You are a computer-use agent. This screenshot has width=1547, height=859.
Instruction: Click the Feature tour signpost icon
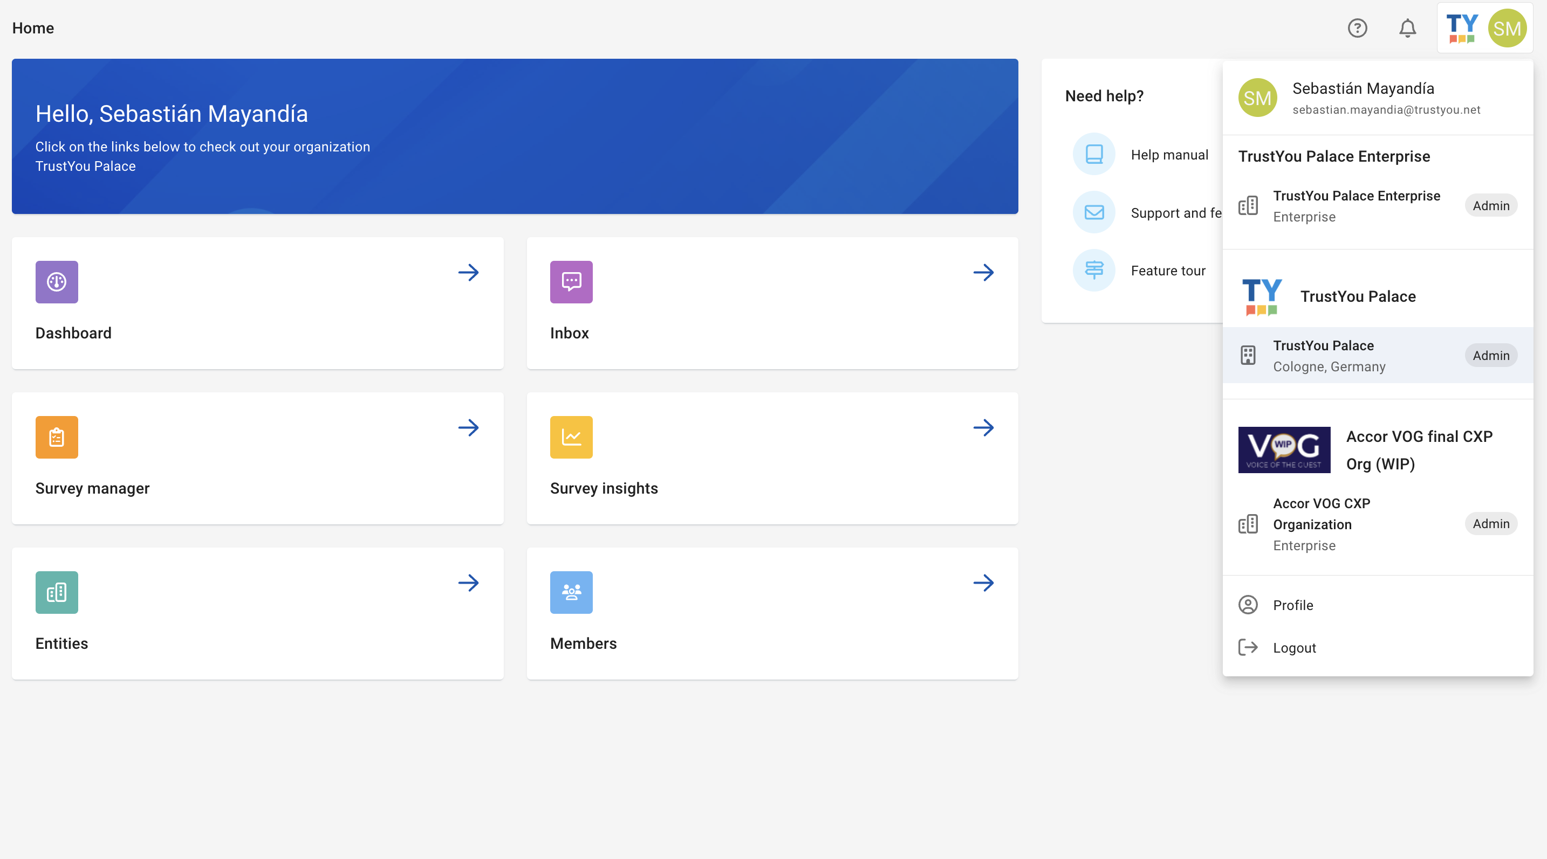pos(1094,271)
